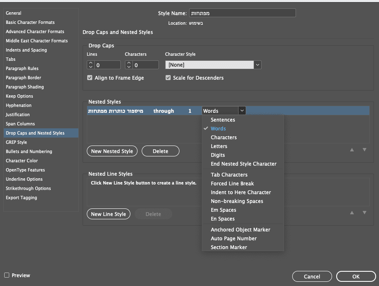
Task: Move nested style up with the up arrow
Action: 352,150
